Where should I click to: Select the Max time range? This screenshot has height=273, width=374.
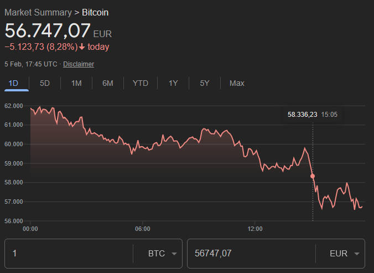[237, 83]
